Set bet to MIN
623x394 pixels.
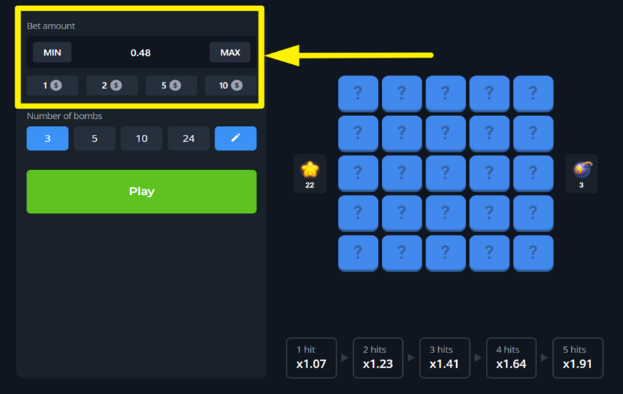click(53, 53)
